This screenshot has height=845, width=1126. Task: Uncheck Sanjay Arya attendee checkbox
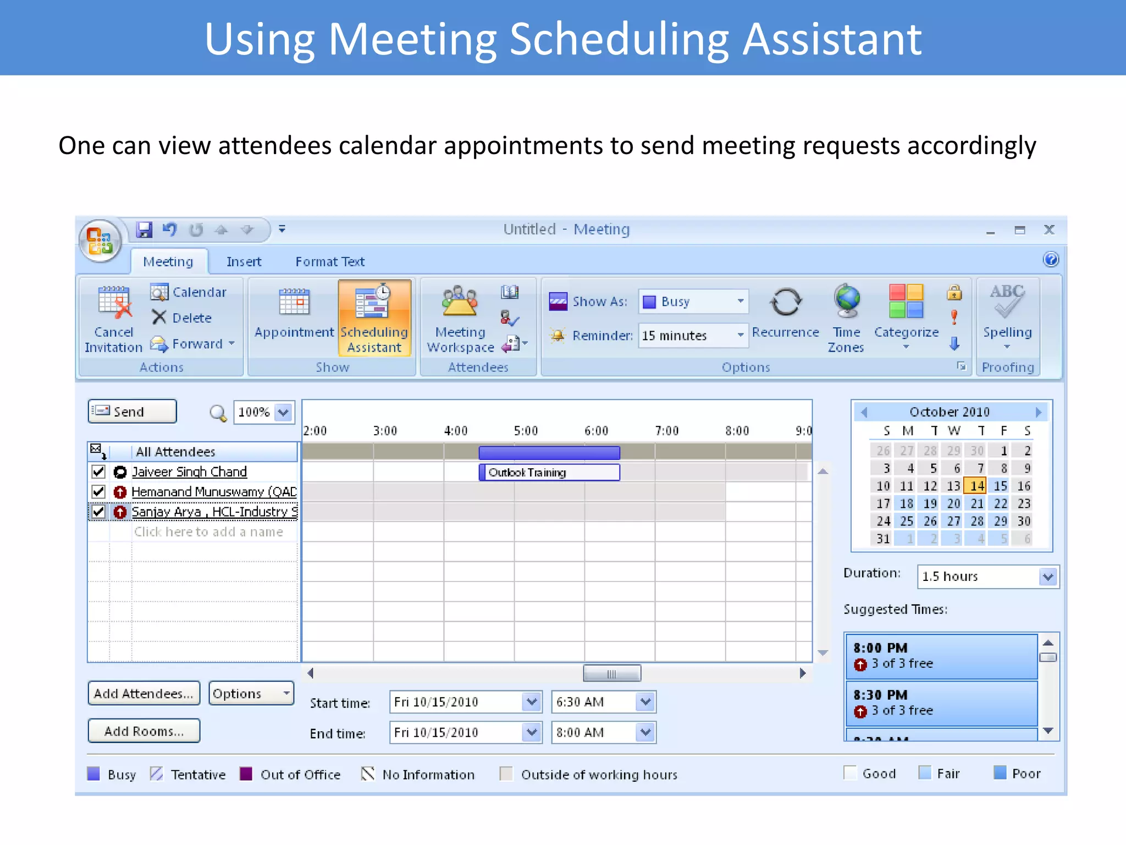[98, 512]
